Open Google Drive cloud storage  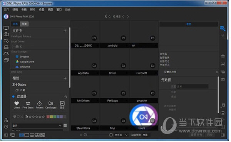[x=25, y=62]
